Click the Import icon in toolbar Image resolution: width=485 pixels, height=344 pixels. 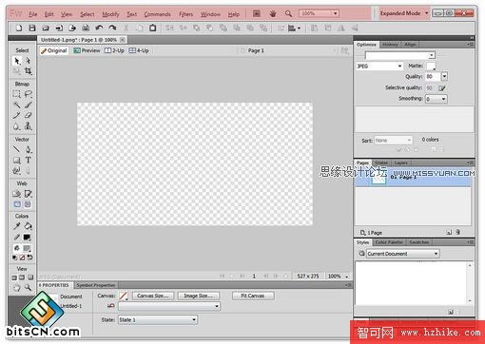[59, 28]
